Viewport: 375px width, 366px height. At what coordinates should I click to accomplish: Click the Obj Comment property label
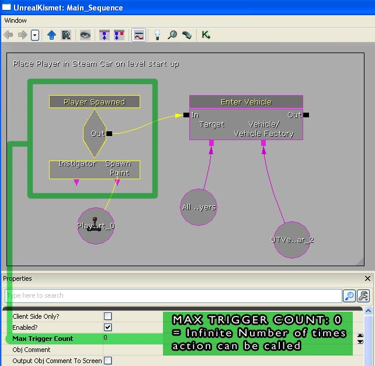click(x=32, y=350)
